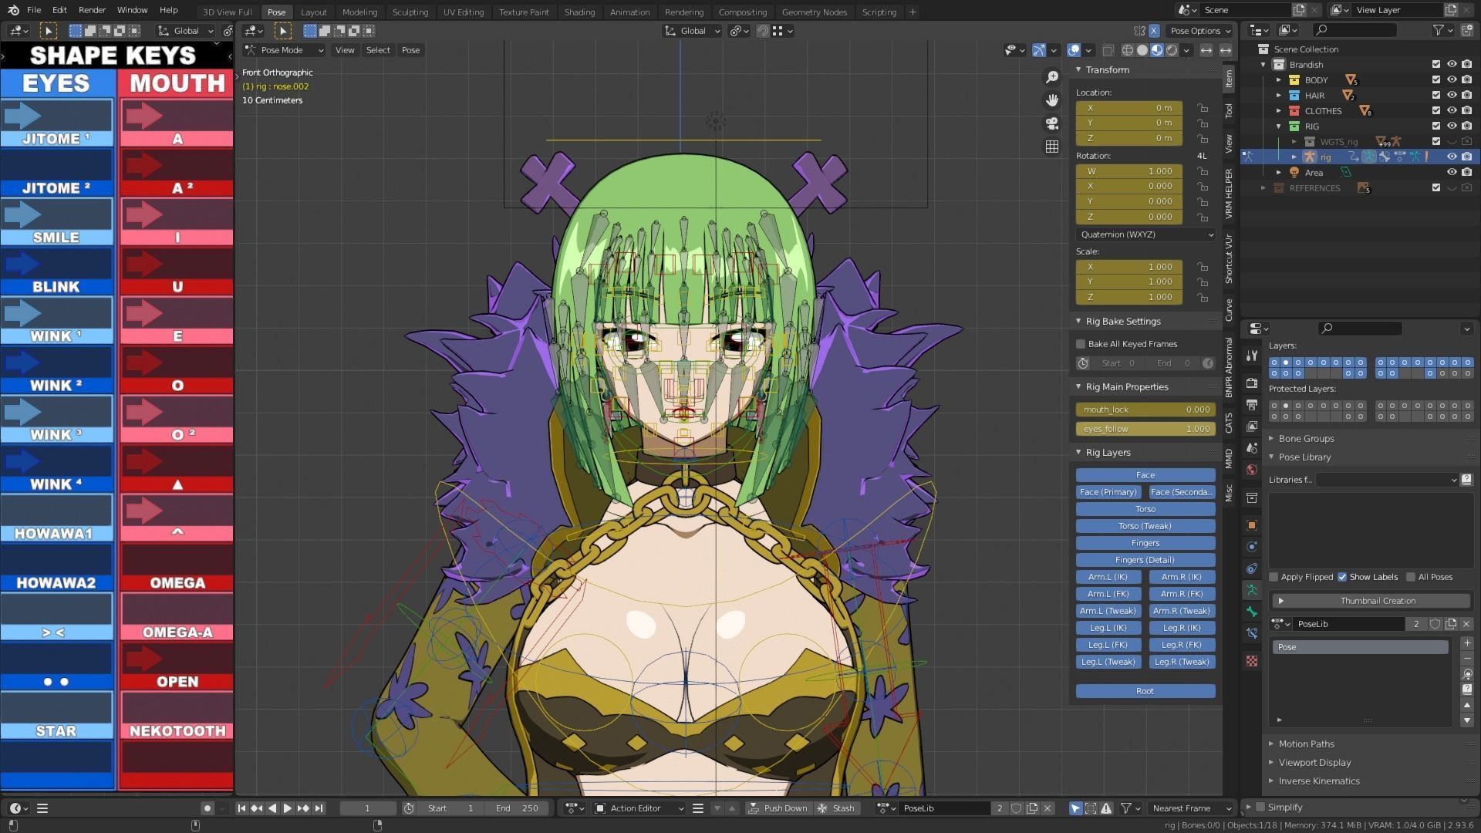Open the Render menu
This screenshot has height=833, width=1481.
92,10
